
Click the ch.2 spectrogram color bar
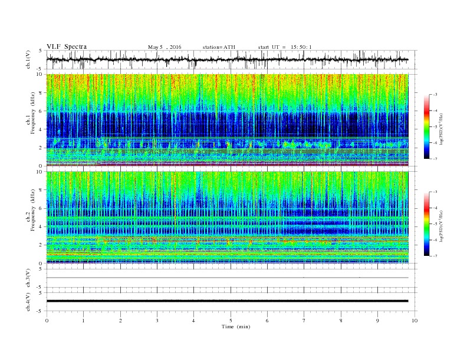click(426, 224)
